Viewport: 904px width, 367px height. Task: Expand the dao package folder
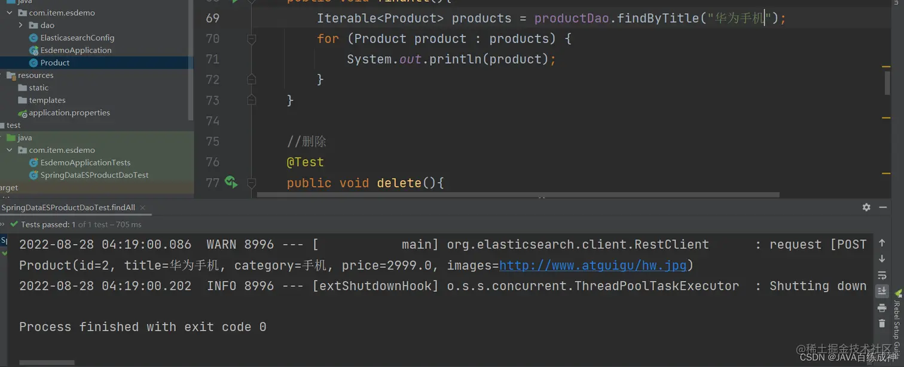click(20, 25)
